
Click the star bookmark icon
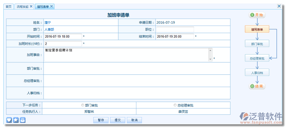(16, 120)
